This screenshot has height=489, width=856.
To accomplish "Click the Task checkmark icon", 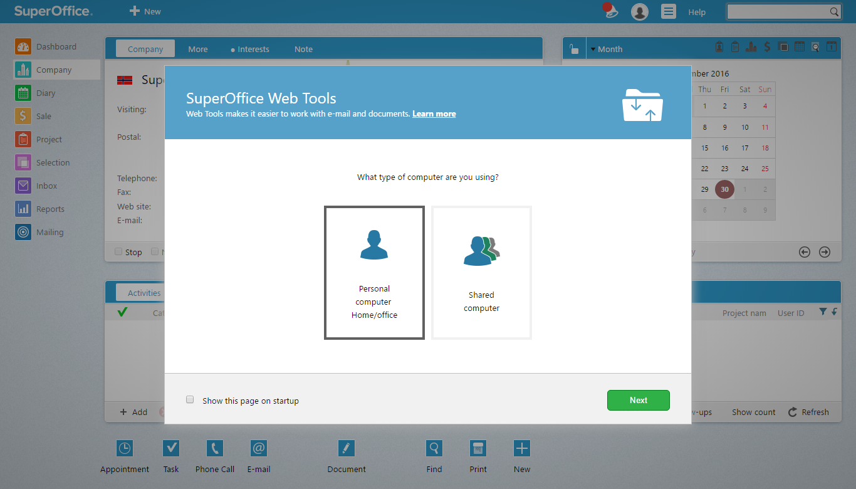I will point(171,448).
